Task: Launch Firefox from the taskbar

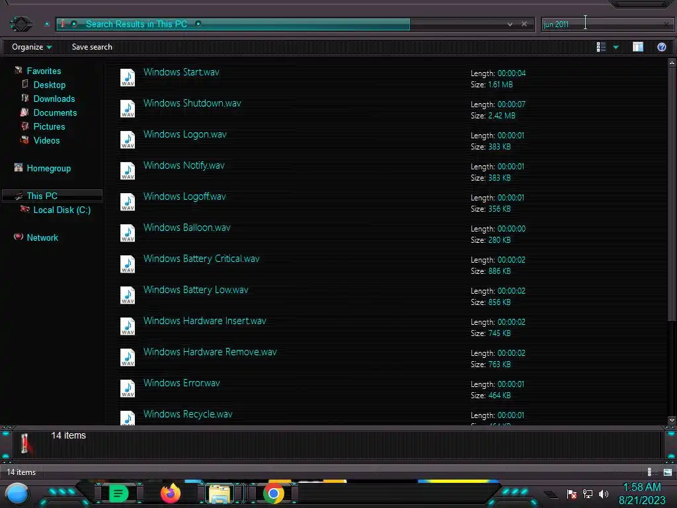Action: (x=171, y=493)
